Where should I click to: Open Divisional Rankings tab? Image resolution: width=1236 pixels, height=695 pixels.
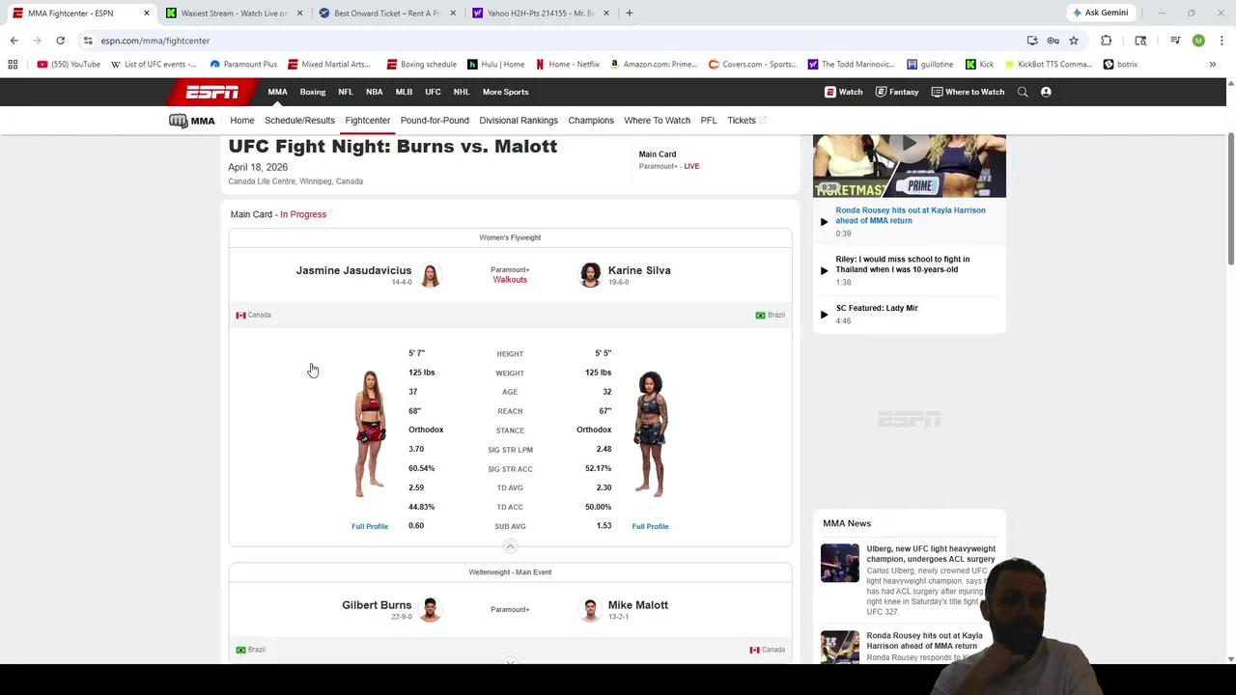(519, 121)
